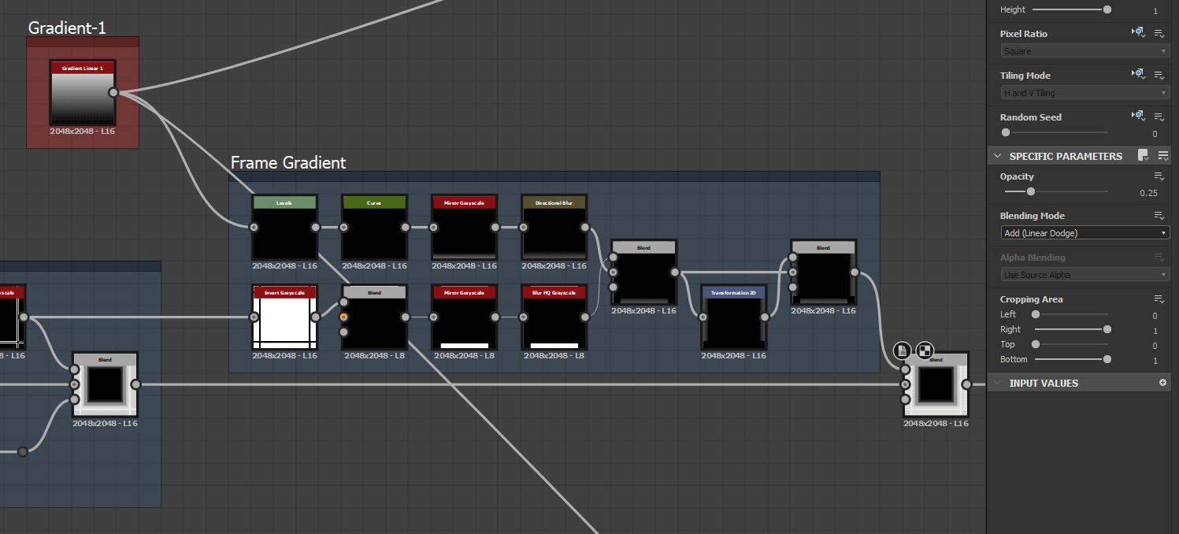Viewport: 1179px width, 534px height.
Task: Open the Opacity parameter menu icon
Action: click(x=1159, y=176)
